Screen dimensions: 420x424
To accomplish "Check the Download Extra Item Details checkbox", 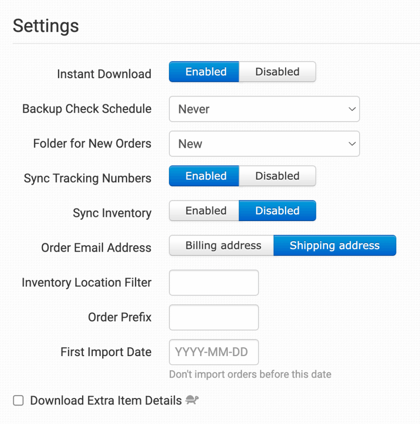I will pos(18,401).
